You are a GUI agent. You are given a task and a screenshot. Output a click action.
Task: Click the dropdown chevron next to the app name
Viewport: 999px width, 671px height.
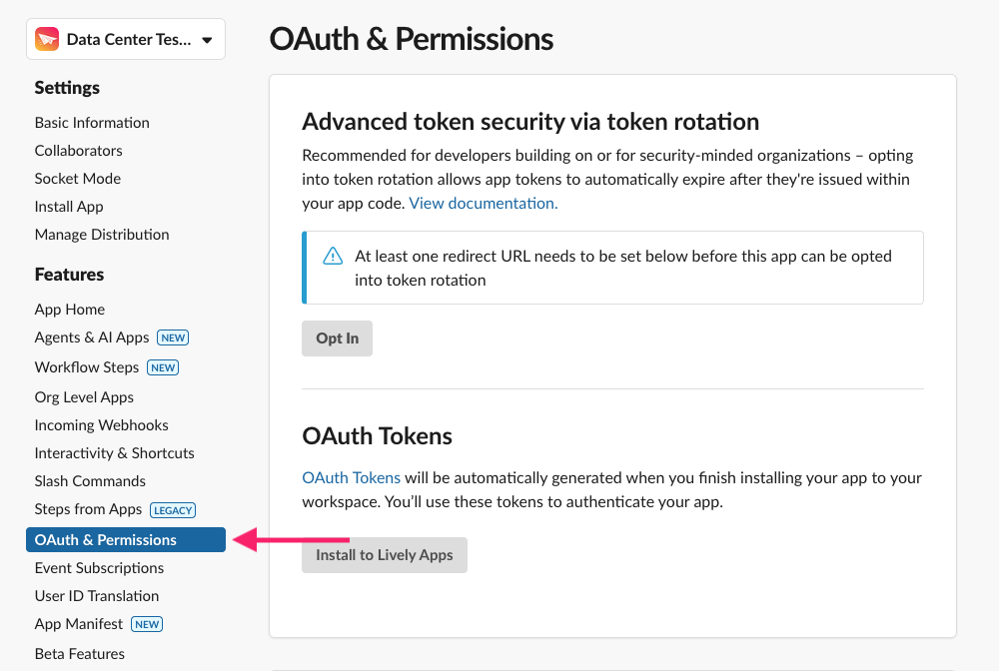[208, 38]
